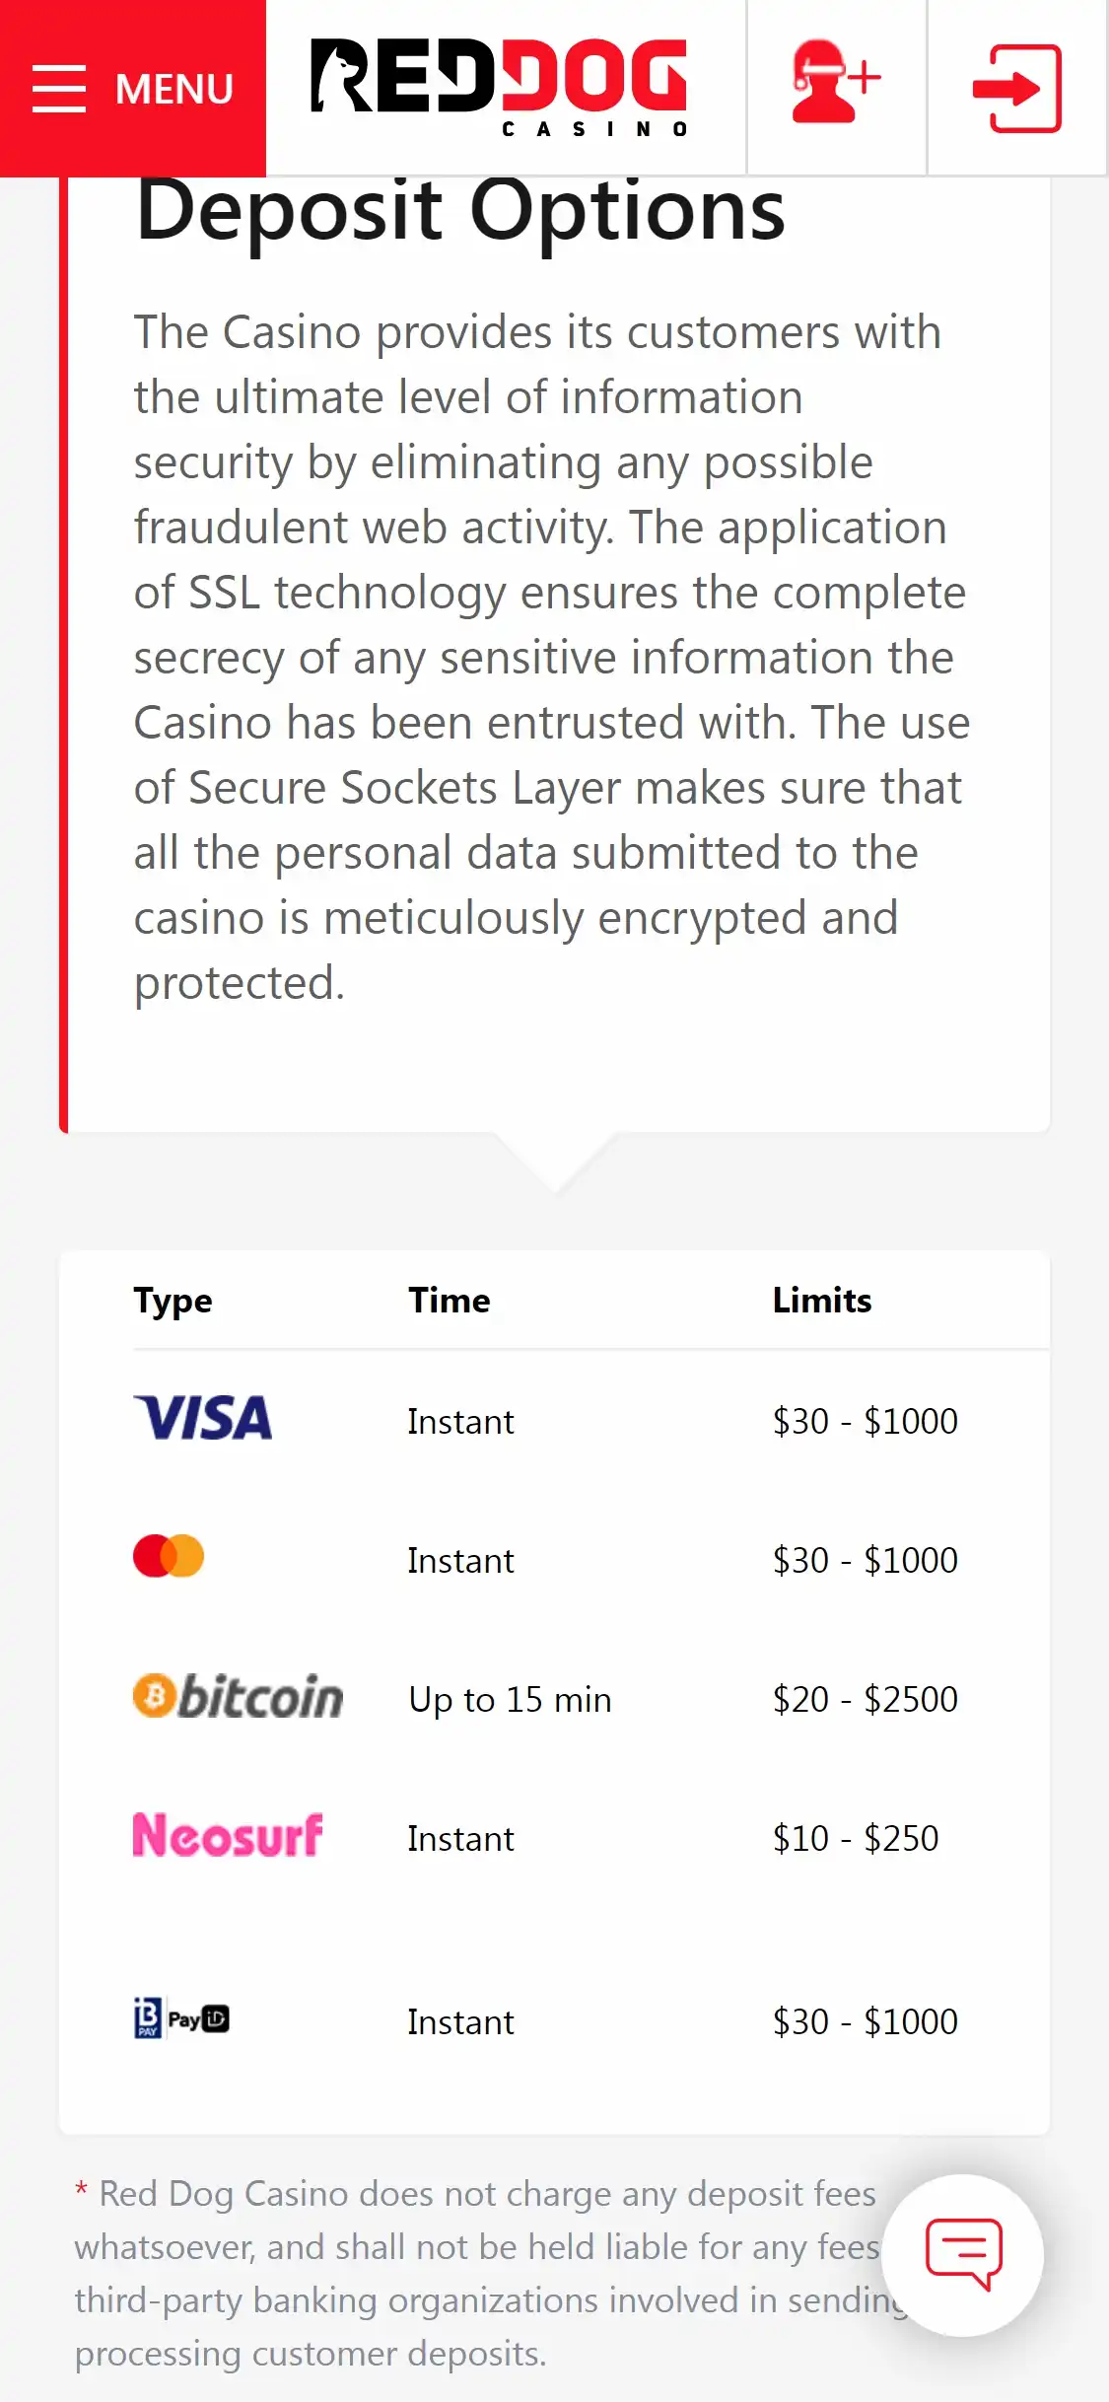
Task: Click the login arrow icon
Action: coord(1016,88)
